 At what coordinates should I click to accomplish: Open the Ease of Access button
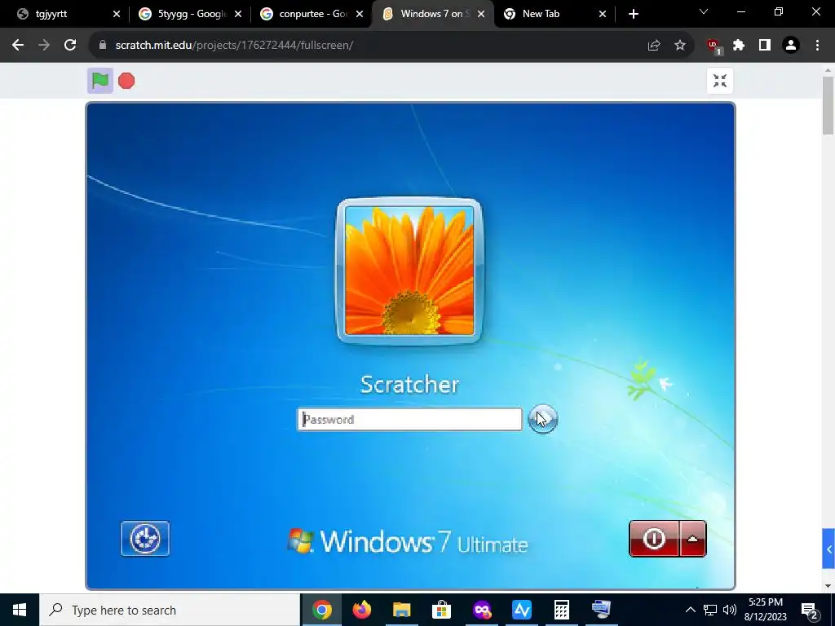145,539
